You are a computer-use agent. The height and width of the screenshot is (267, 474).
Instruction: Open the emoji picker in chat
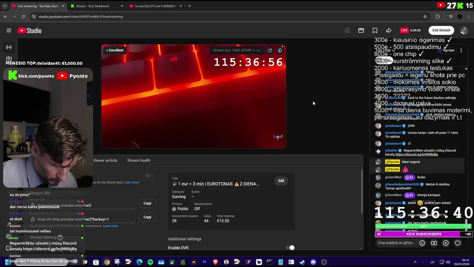422,243
